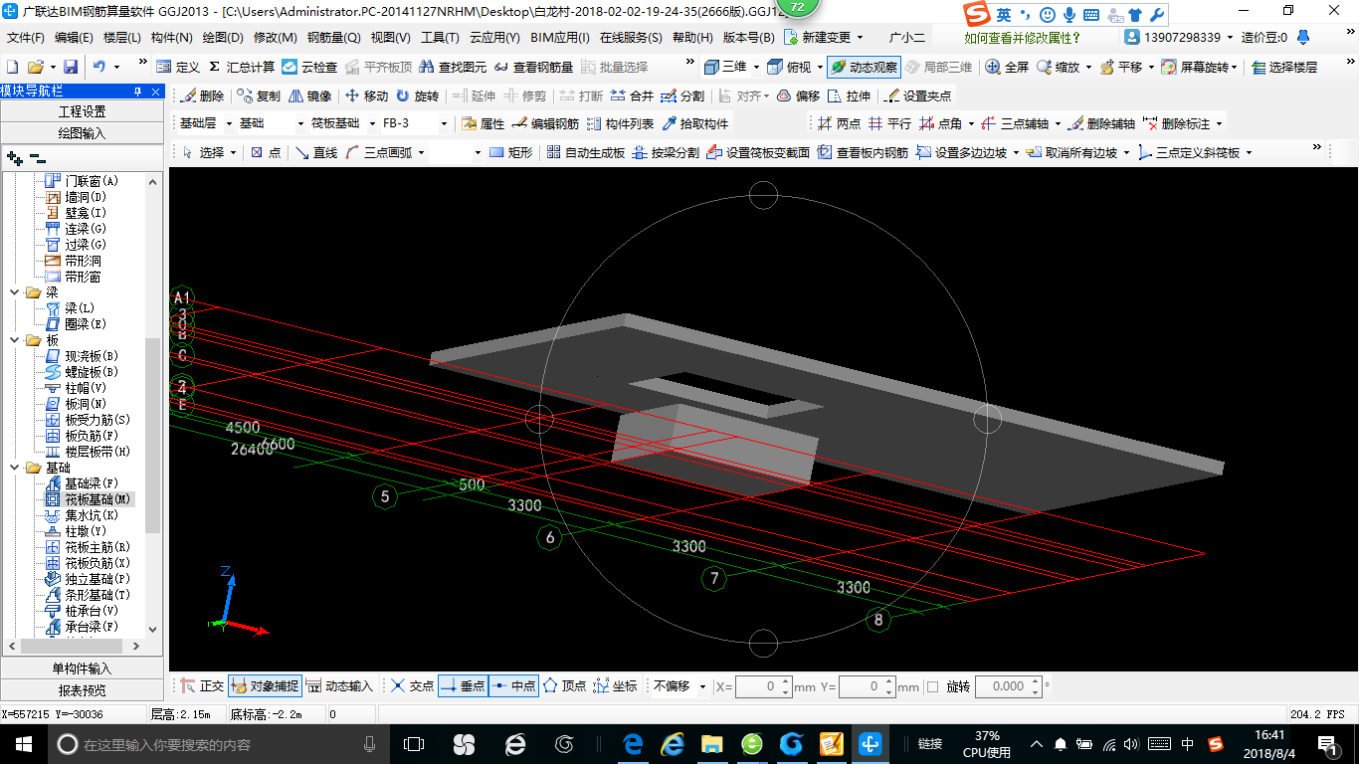The image size is (1359, 764).
Task: Expand the 三维 view dropdown arrow
Action: (755, 67)
